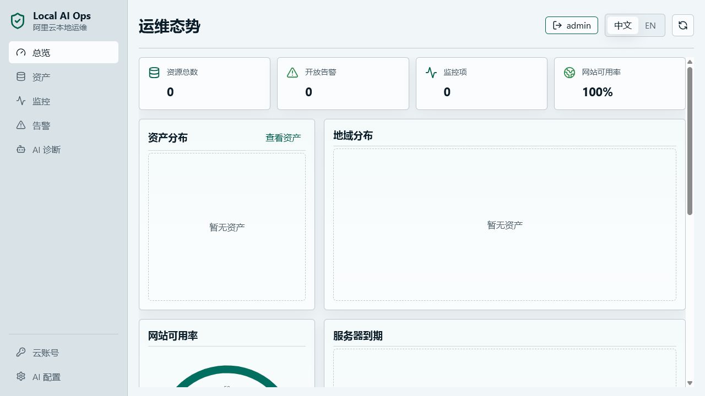Click the globe icon in 网站可用率 card

pyautogui.click(x=570, y=72)
